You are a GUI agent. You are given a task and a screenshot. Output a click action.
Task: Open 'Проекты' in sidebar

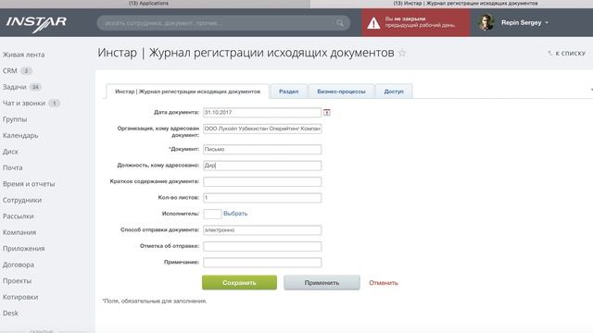pyautogui.click(x=17, y=281)
